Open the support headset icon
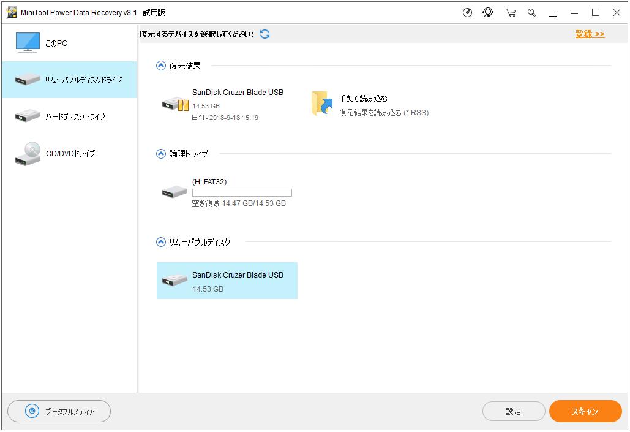The width and height of the screenshot is (630, 432). pyautogui.click(x=488, y=12)
